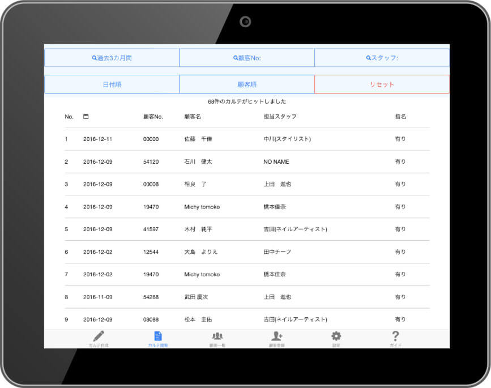Open record for 佐藤 千佳
The image size is (491, 388).
pos(198,139)
